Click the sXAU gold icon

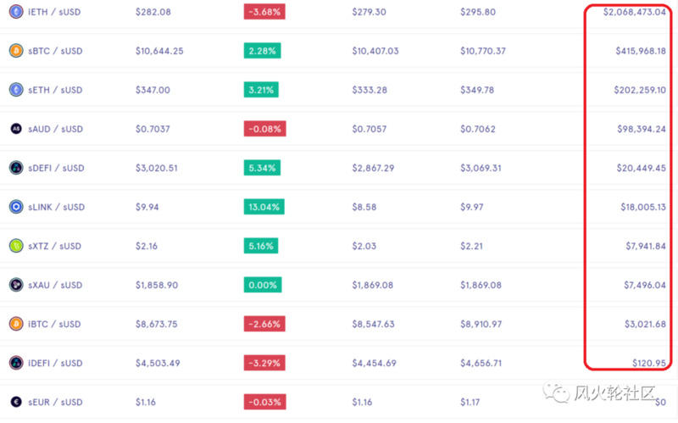[15, 285]
